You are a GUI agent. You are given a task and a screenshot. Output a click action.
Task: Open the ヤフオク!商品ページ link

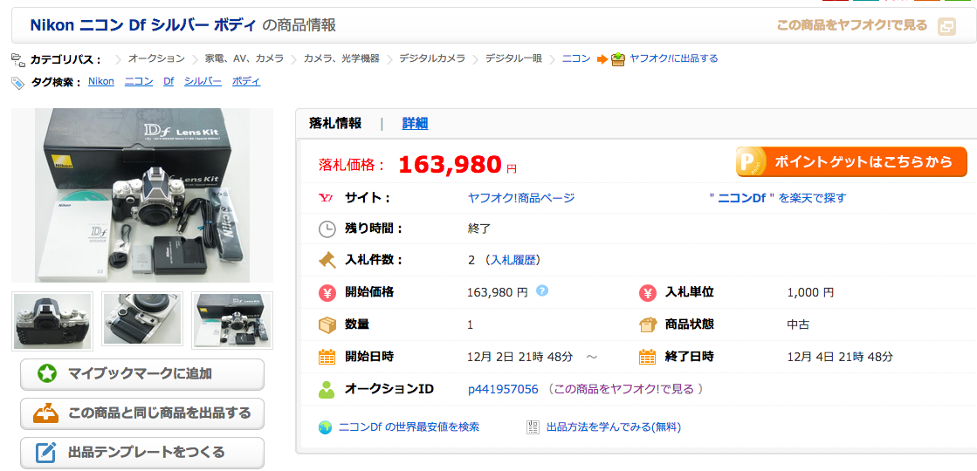tap(521, 198)
